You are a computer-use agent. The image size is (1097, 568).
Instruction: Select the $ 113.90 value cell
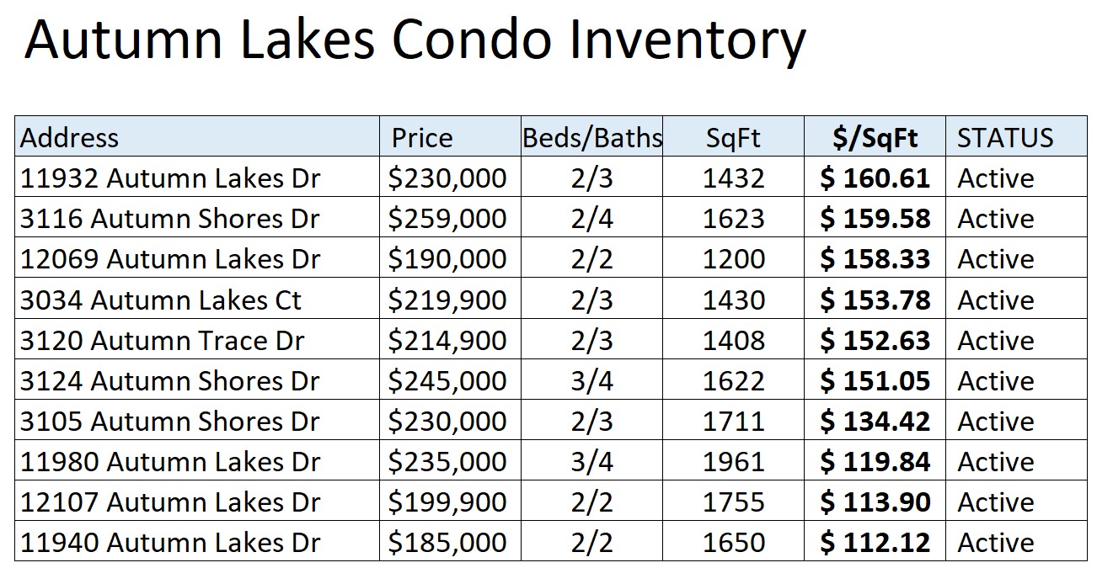point(875,502)
